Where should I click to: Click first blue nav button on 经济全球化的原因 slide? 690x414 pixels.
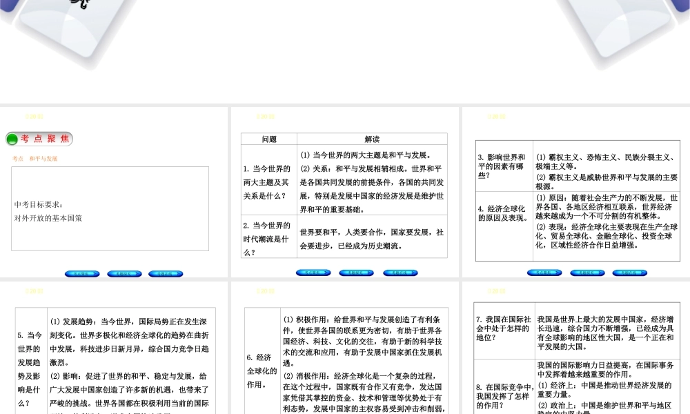coord(544,273)
